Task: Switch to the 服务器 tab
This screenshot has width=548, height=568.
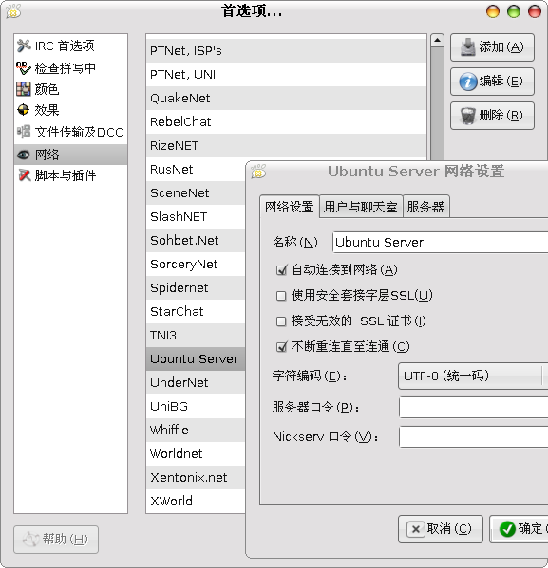Action: [x=425, y=207]
